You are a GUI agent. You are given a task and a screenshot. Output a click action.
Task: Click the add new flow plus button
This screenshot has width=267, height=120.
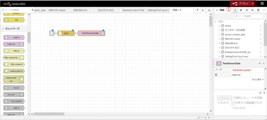203,10
